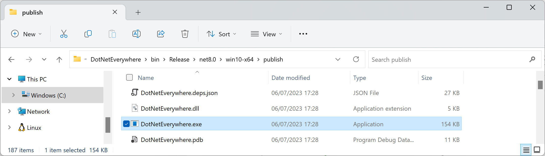The height and width of the screenshot is (156, 545).
Task: Click the Copy icon in toolbar
Action: pos(88,34)
